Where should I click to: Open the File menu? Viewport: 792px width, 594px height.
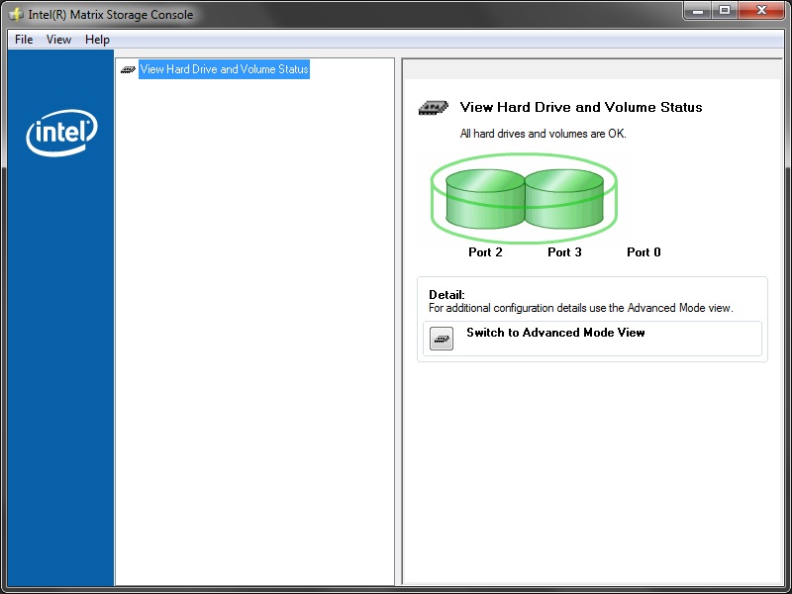(24, 40)
